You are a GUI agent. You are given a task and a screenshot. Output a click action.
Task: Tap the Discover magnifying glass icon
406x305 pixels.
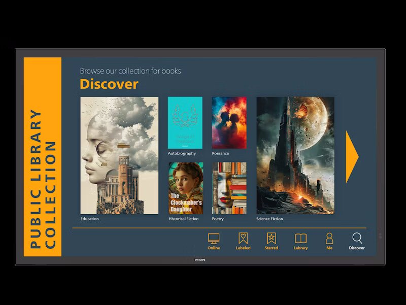pyautogui.click(x=357, y=239)
